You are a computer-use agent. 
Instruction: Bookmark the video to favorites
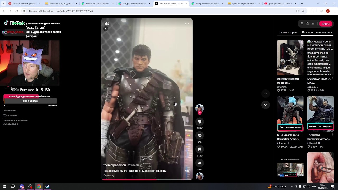[x=200, y=149]
